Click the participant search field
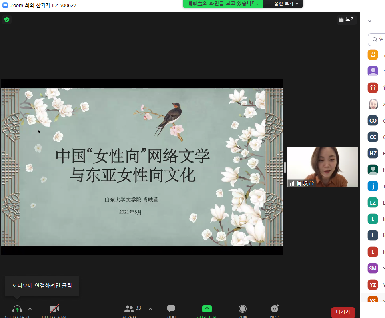The height and width of the screenshot is (318, 385). [378, 39]
